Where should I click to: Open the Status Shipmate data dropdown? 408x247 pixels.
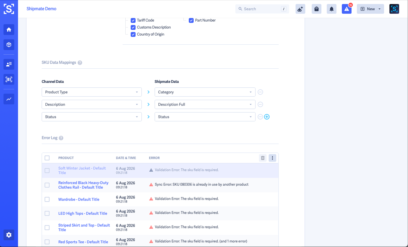205,117
